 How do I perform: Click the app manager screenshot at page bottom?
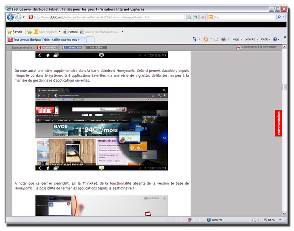[x=101, y=205]
